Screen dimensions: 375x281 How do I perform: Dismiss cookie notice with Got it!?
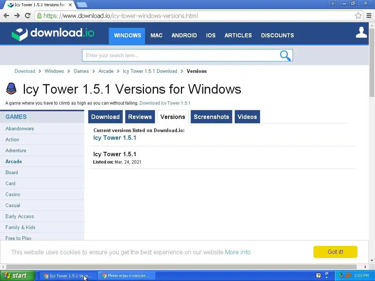click(x=335, y=252)
